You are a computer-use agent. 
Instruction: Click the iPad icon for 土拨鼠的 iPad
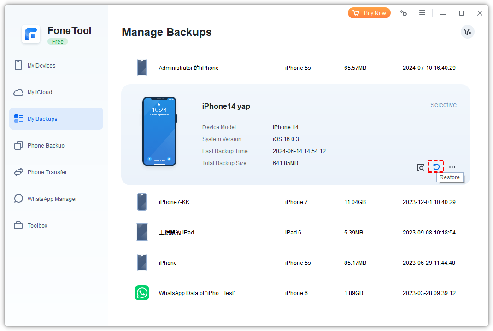[x=142, y=232]
